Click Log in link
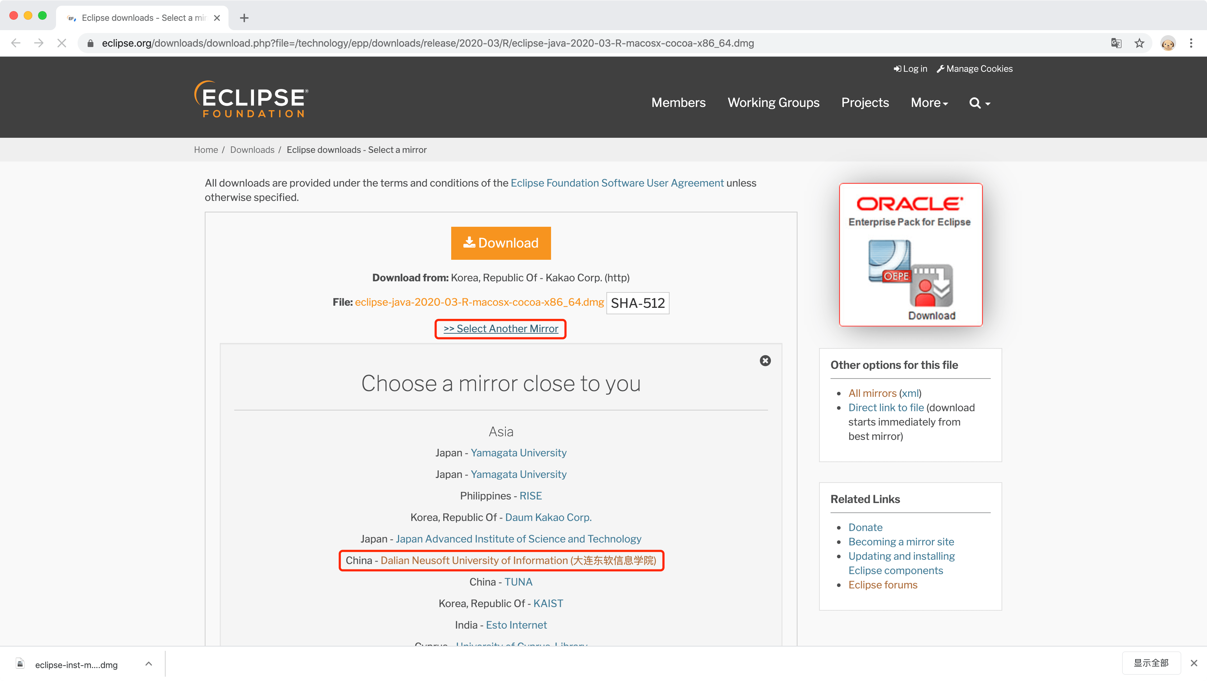The width and height of the screenshot is (1207, 681). point(910,69)
